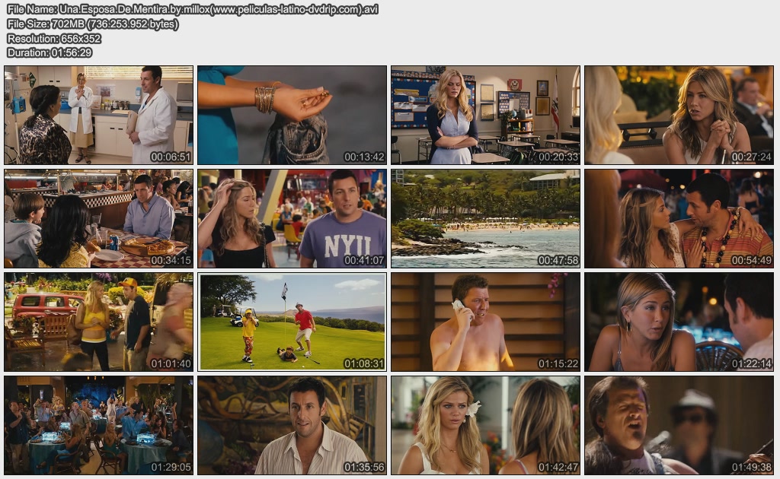This screenshot has height=479, width=780.
Task: Select the restaurant thumbnail at 01:29:05
Action: [98, 425]
